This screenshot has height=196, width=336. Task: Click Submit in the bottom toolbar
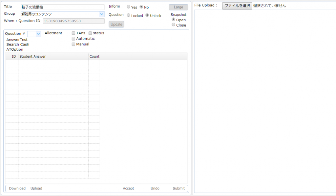[178, 188]
